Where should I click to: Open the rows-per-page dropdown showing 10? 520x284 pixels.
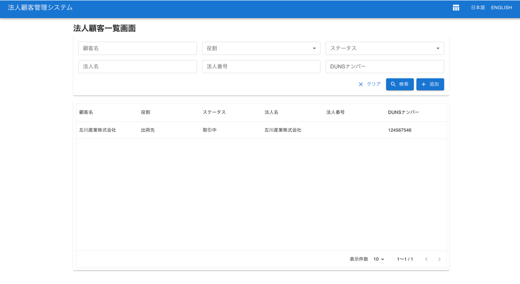point(379,259)
